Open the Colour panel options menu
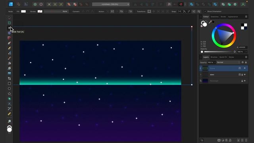This screenshot has width=254, height=143. [246, 17]
